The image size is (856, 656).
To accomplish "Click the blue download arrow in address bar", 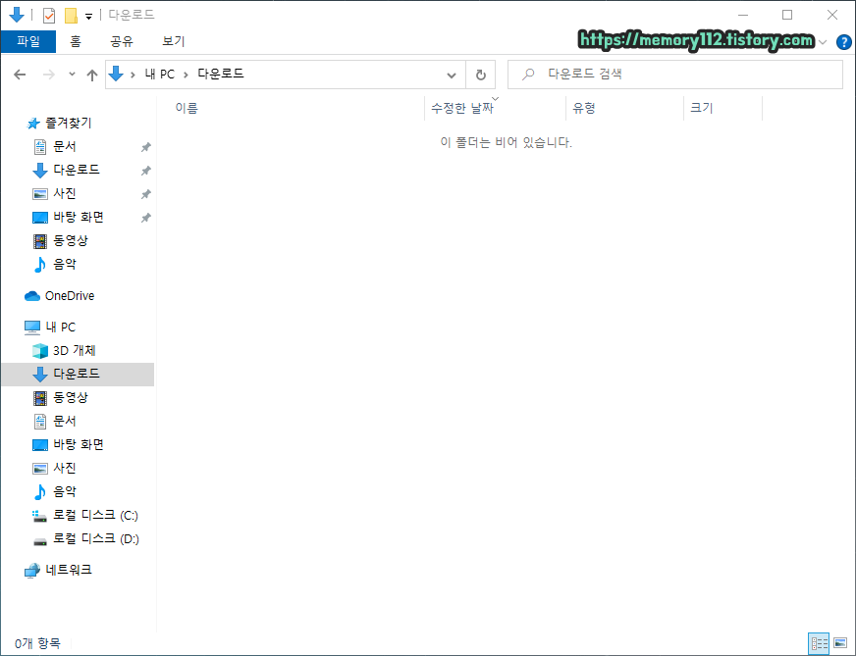I will pyautogui.click(x=116, y=74).
